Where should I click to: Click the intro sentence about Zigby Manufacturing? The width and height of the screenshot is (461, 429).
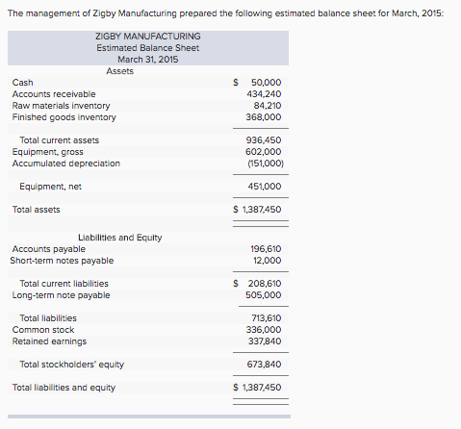[x=226, y=13]
